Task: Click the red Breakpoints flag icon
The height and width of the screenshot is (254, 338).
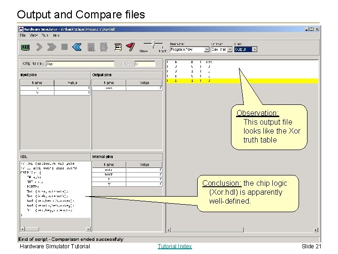Action: pyautogui.click(x=131, y=47)
